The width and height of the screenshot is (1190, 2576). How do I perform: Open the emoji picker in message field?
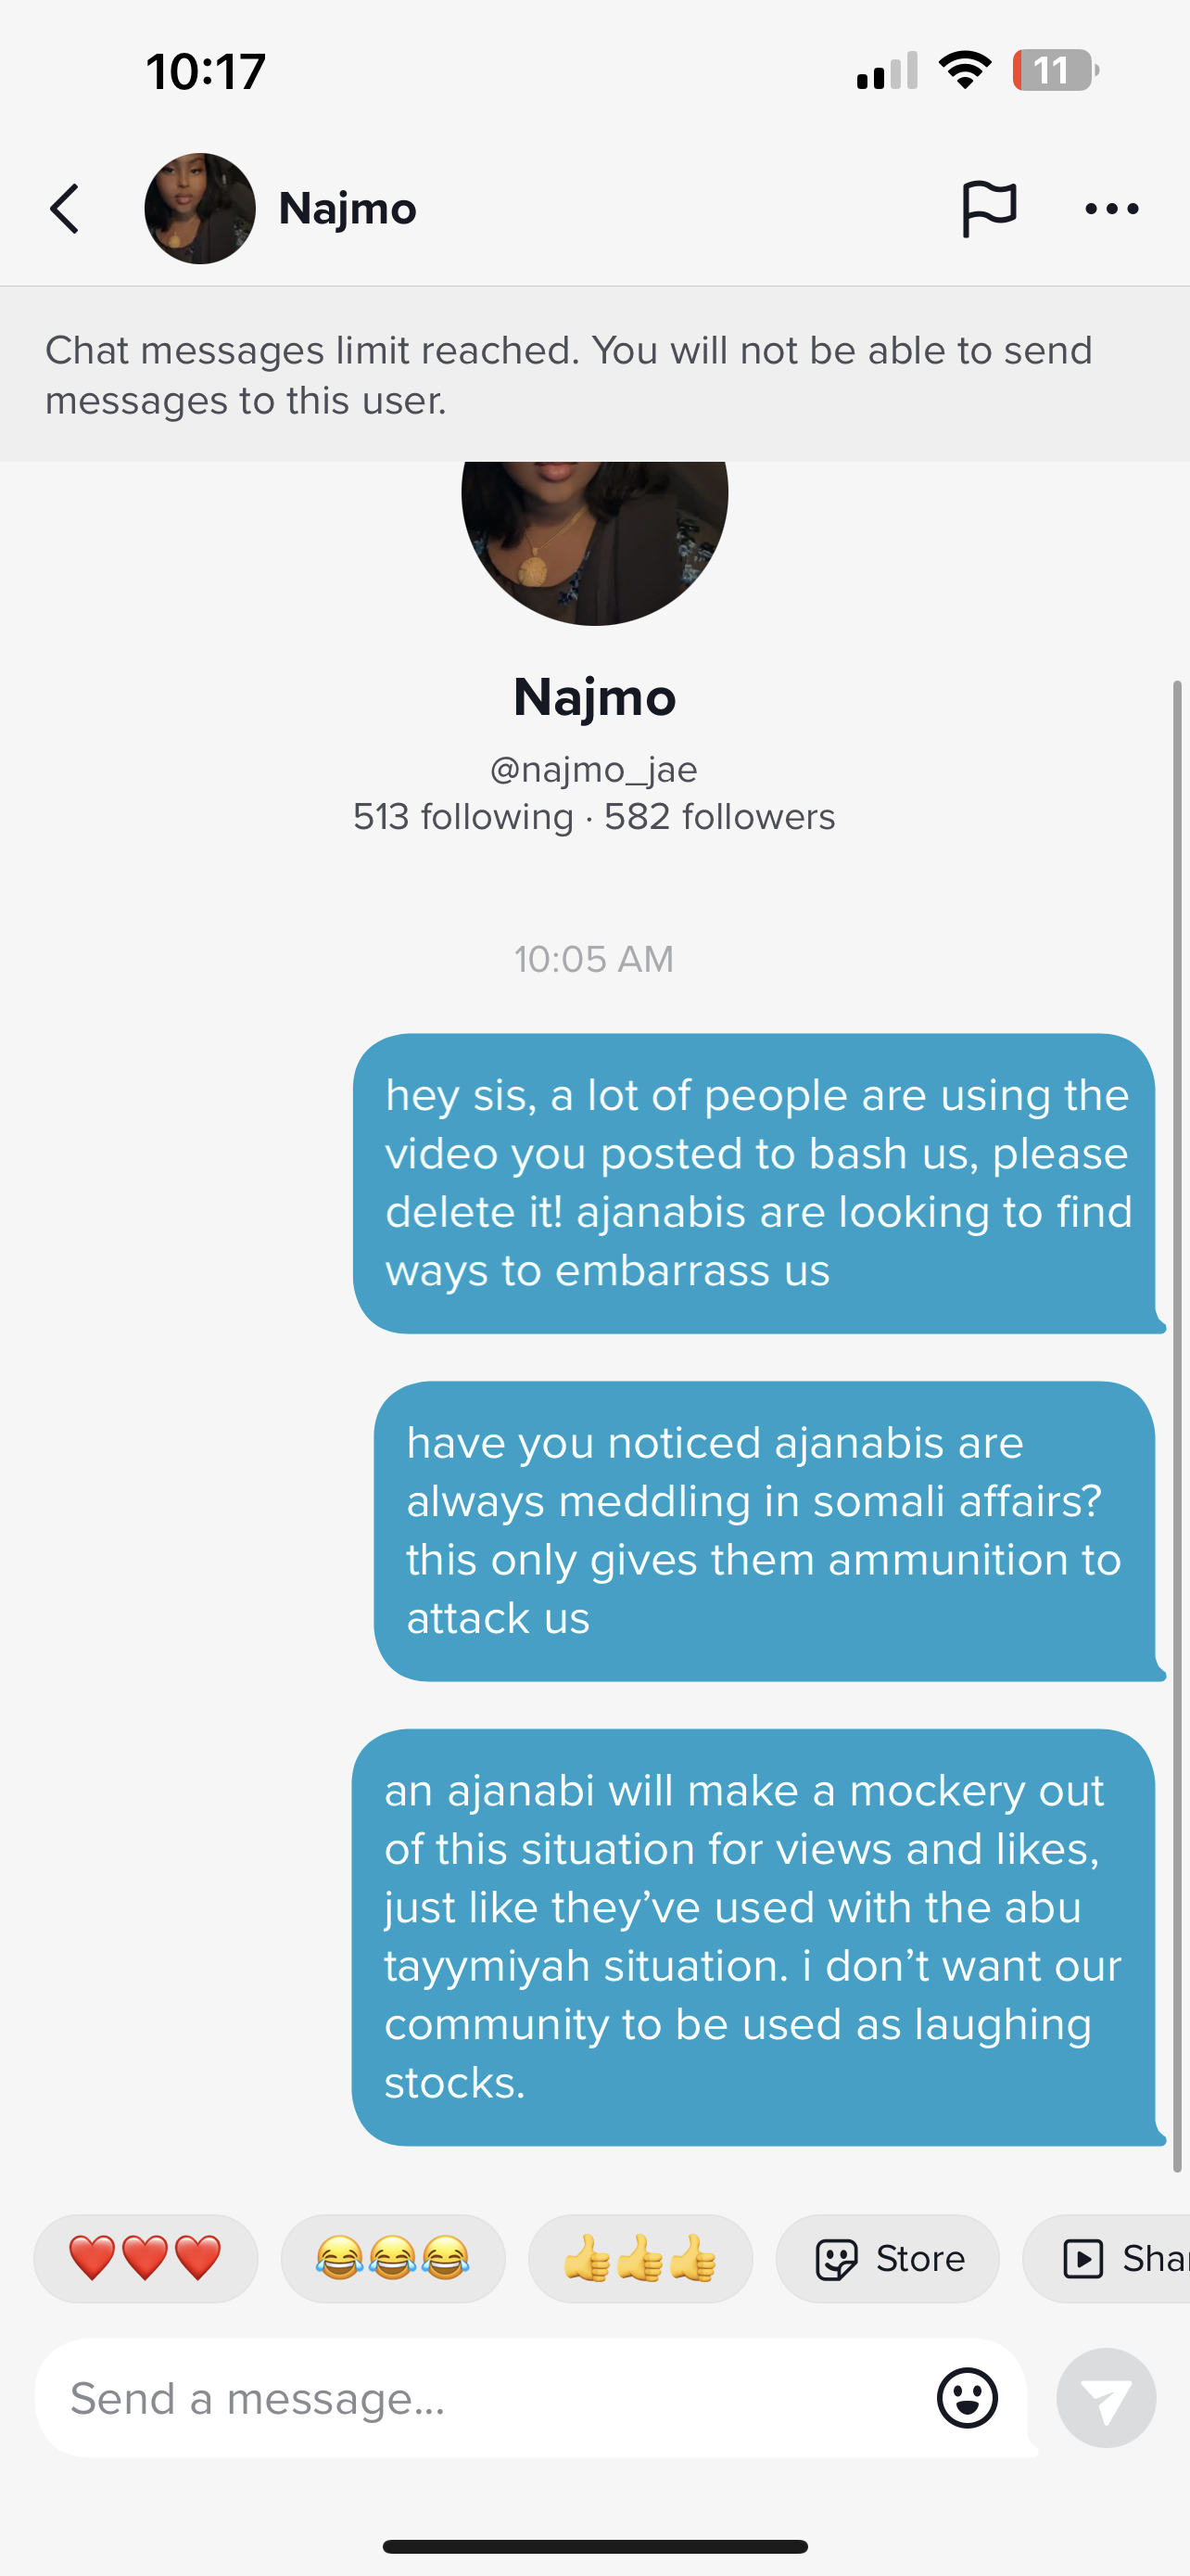(968, 2397)
